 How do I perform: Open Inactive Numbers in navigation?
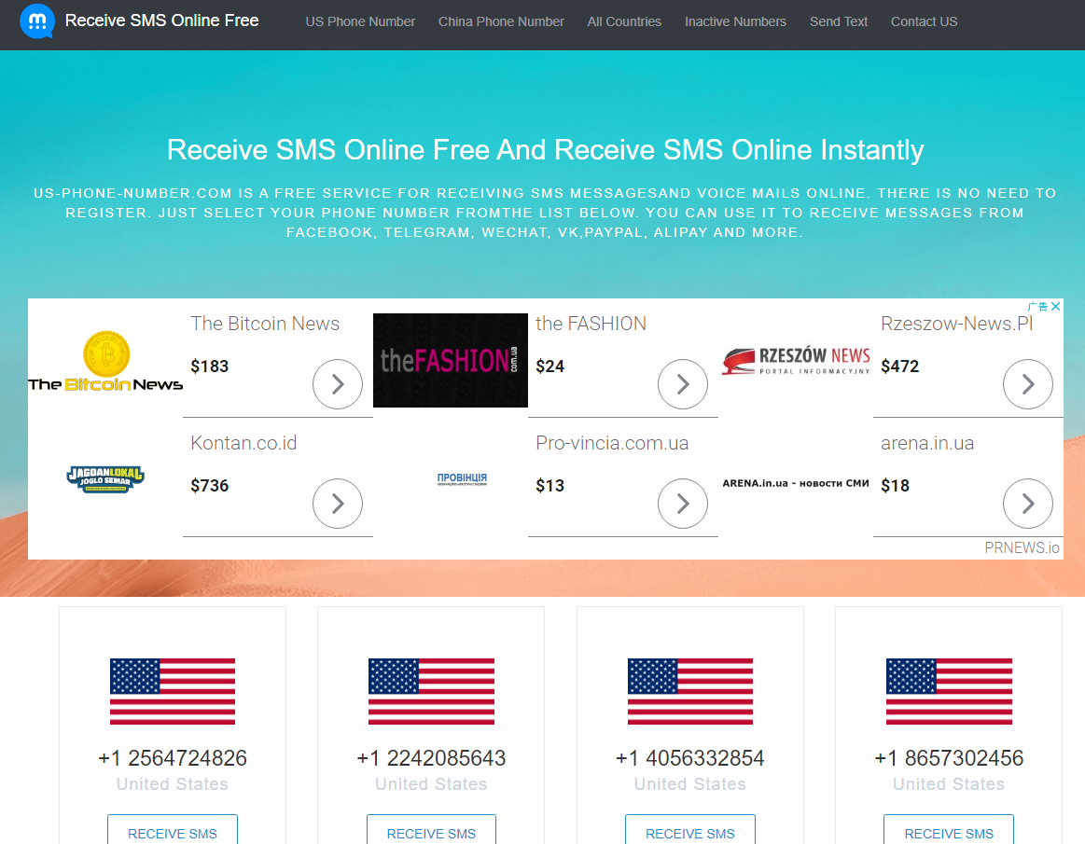pyautogui.click(x=735, y=21)
